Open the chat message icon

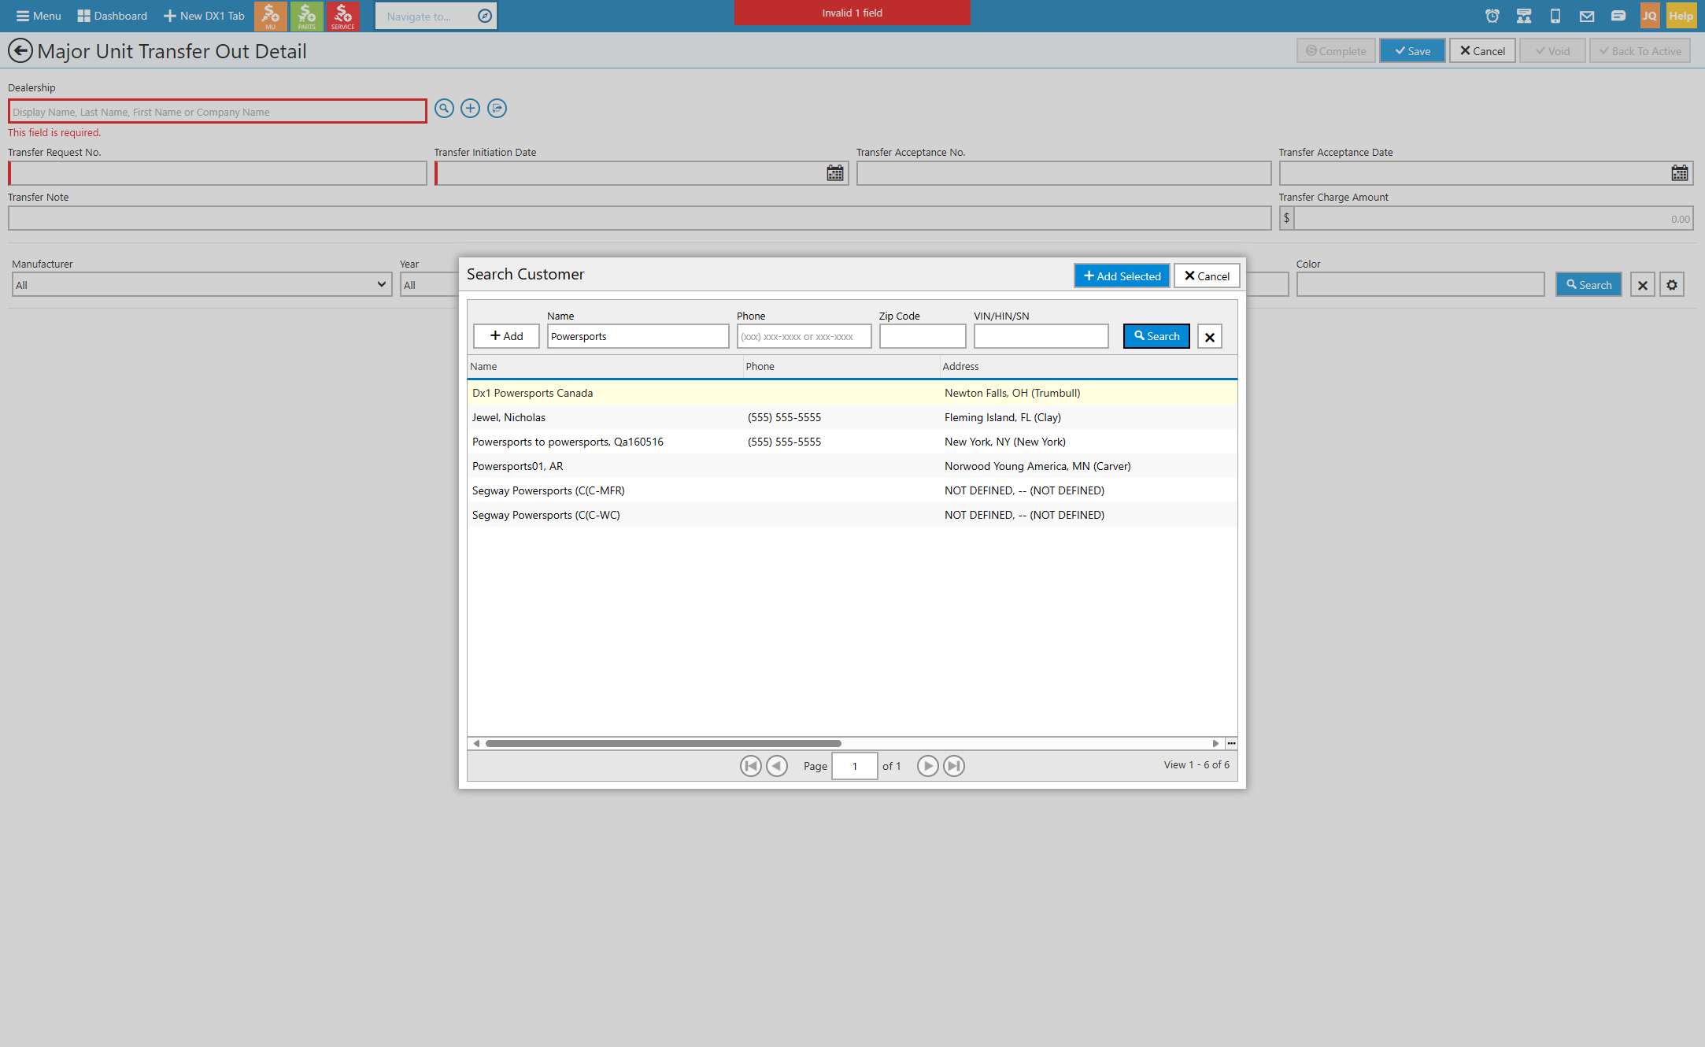click(1618, 16)
